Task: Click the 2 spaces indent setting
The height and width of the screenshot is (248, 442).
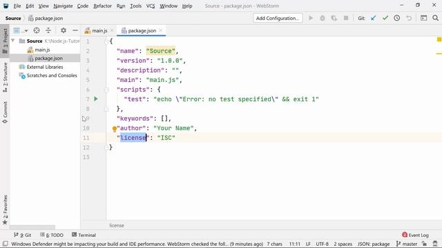Action: tap(343, 244)
